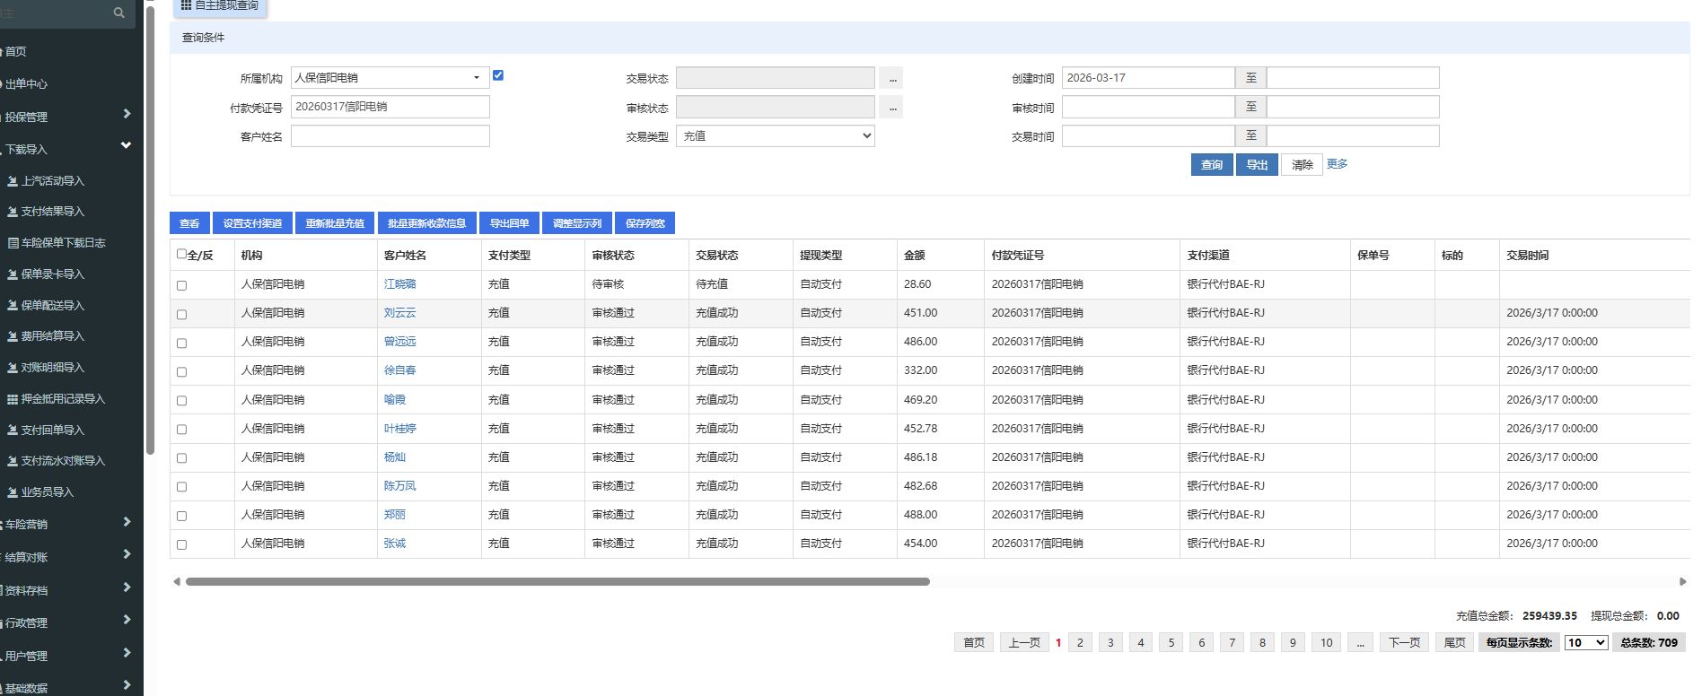
Task: Open 交易状态 picker with the ellipsis button
Action: [891, 79]
